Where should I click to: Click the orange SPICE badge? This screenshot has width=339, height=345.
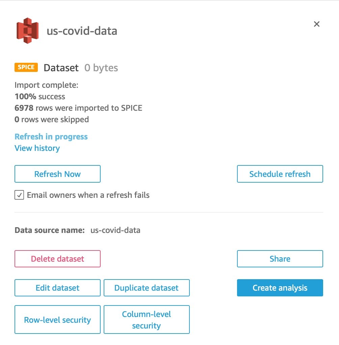[26, 67]
